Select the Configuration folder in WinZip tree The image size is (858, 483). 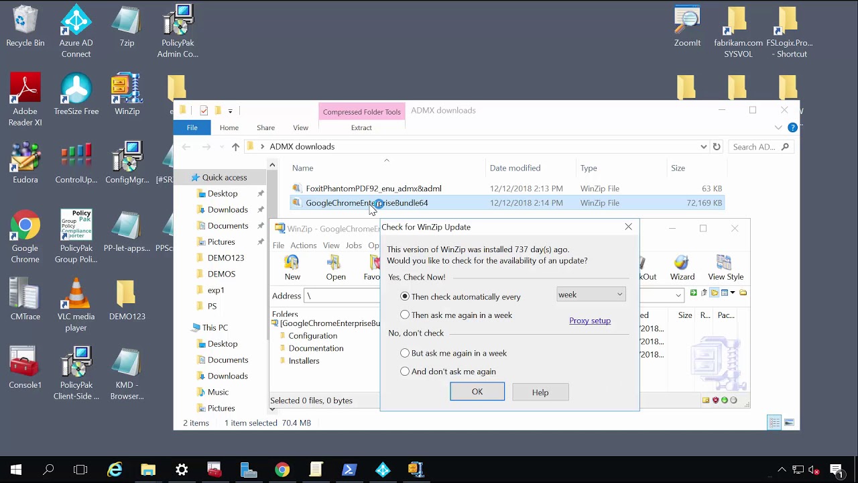click(x=312, y=335)
